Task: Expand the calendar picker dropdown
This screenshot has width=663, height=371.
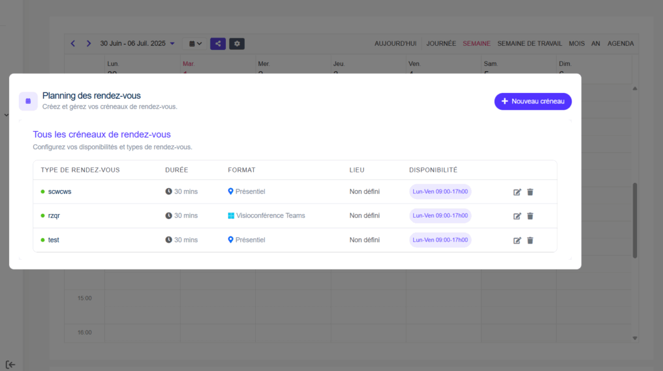Action: click(x=195, y=43)
